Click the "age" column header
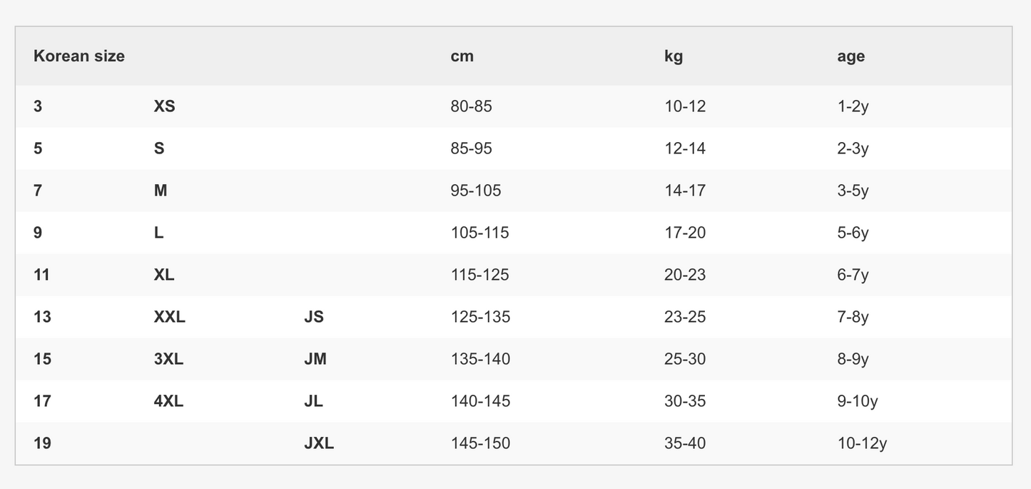The width and height of the screenshot is (1031, 489). (x=850, y=56)
